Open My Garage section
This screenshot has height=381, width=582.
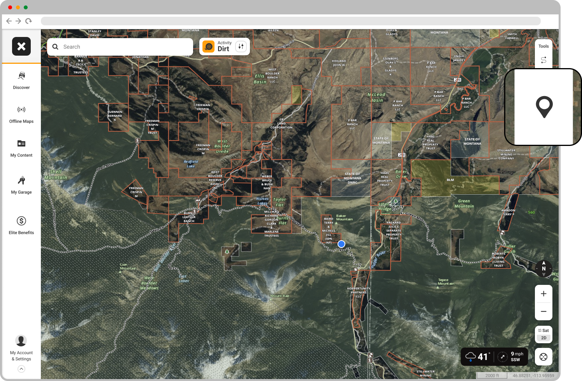pos(21,185)
